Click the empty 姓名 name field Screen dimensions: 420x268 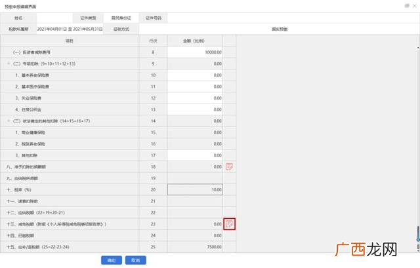click(54, 18)
